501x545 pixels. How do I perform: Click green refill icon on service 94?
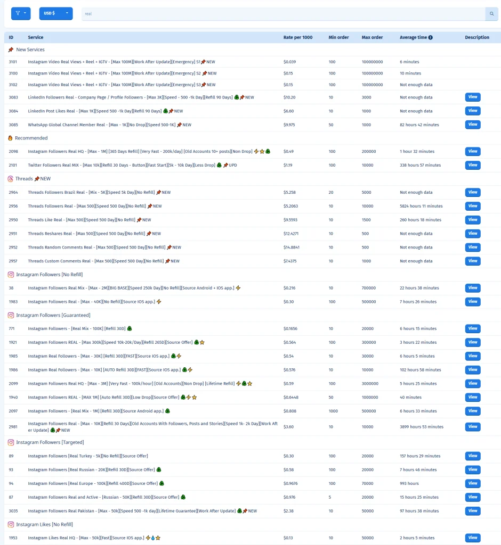[x=161, y=483]
